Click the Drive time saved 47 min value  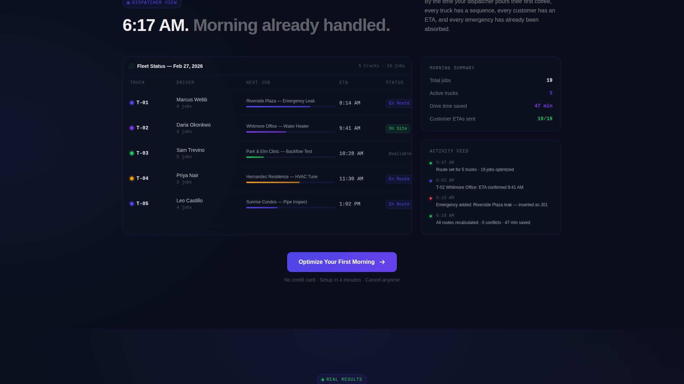(543, 106)
